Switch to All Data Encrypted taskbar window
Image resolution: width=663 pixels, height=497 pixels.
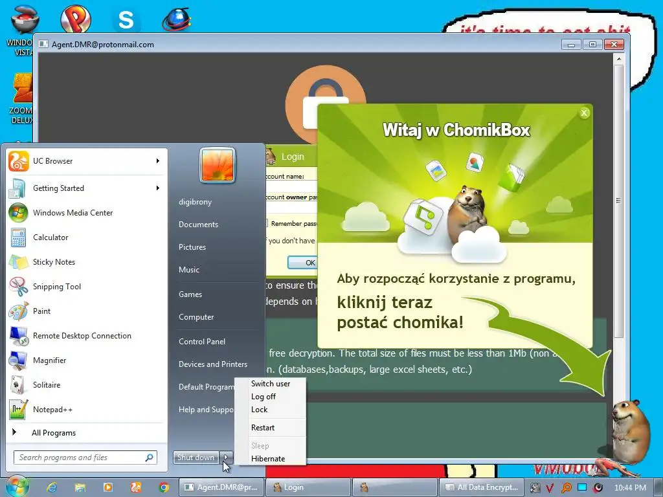tap(482, 487)
